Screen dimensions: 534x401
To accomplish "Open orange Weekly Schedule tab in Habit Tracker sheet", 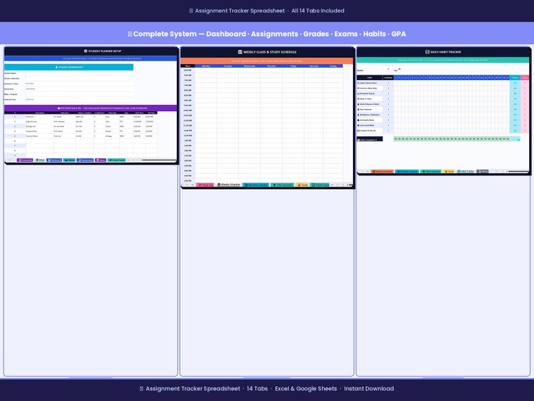I will pos(382,172).
